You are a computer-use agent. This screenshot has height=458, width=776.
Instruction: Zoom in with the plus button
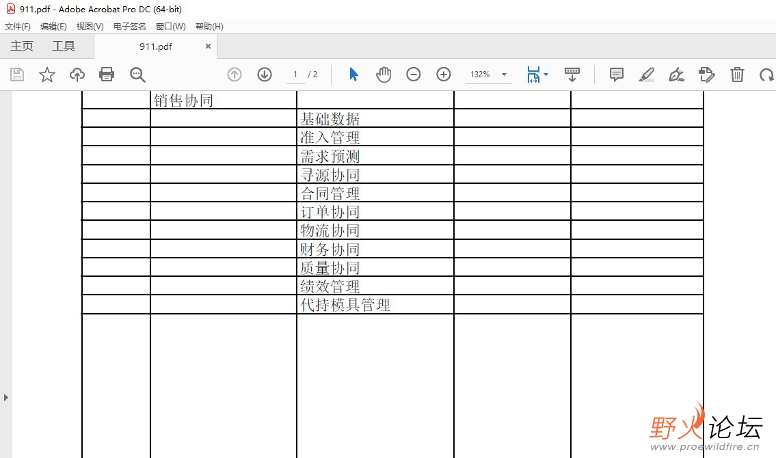coord(444,75)
